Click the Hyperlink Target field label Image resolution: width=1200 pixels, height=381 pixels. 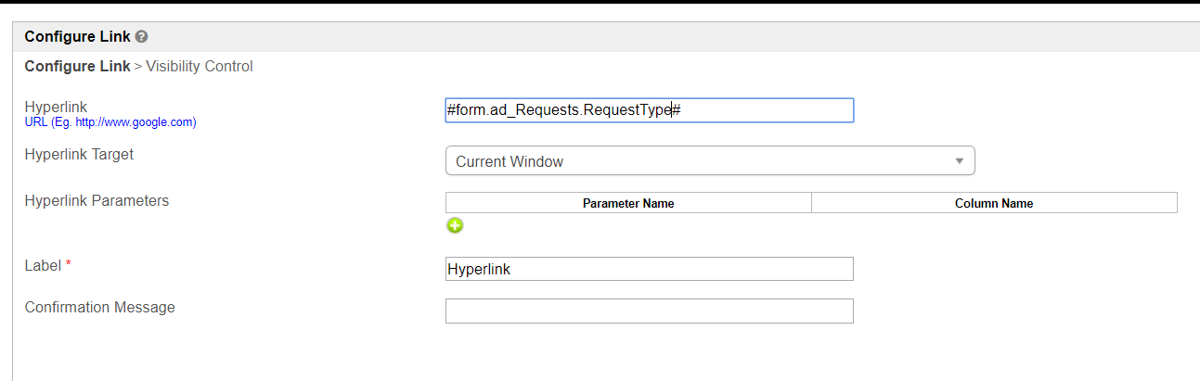tap(79, 154)
